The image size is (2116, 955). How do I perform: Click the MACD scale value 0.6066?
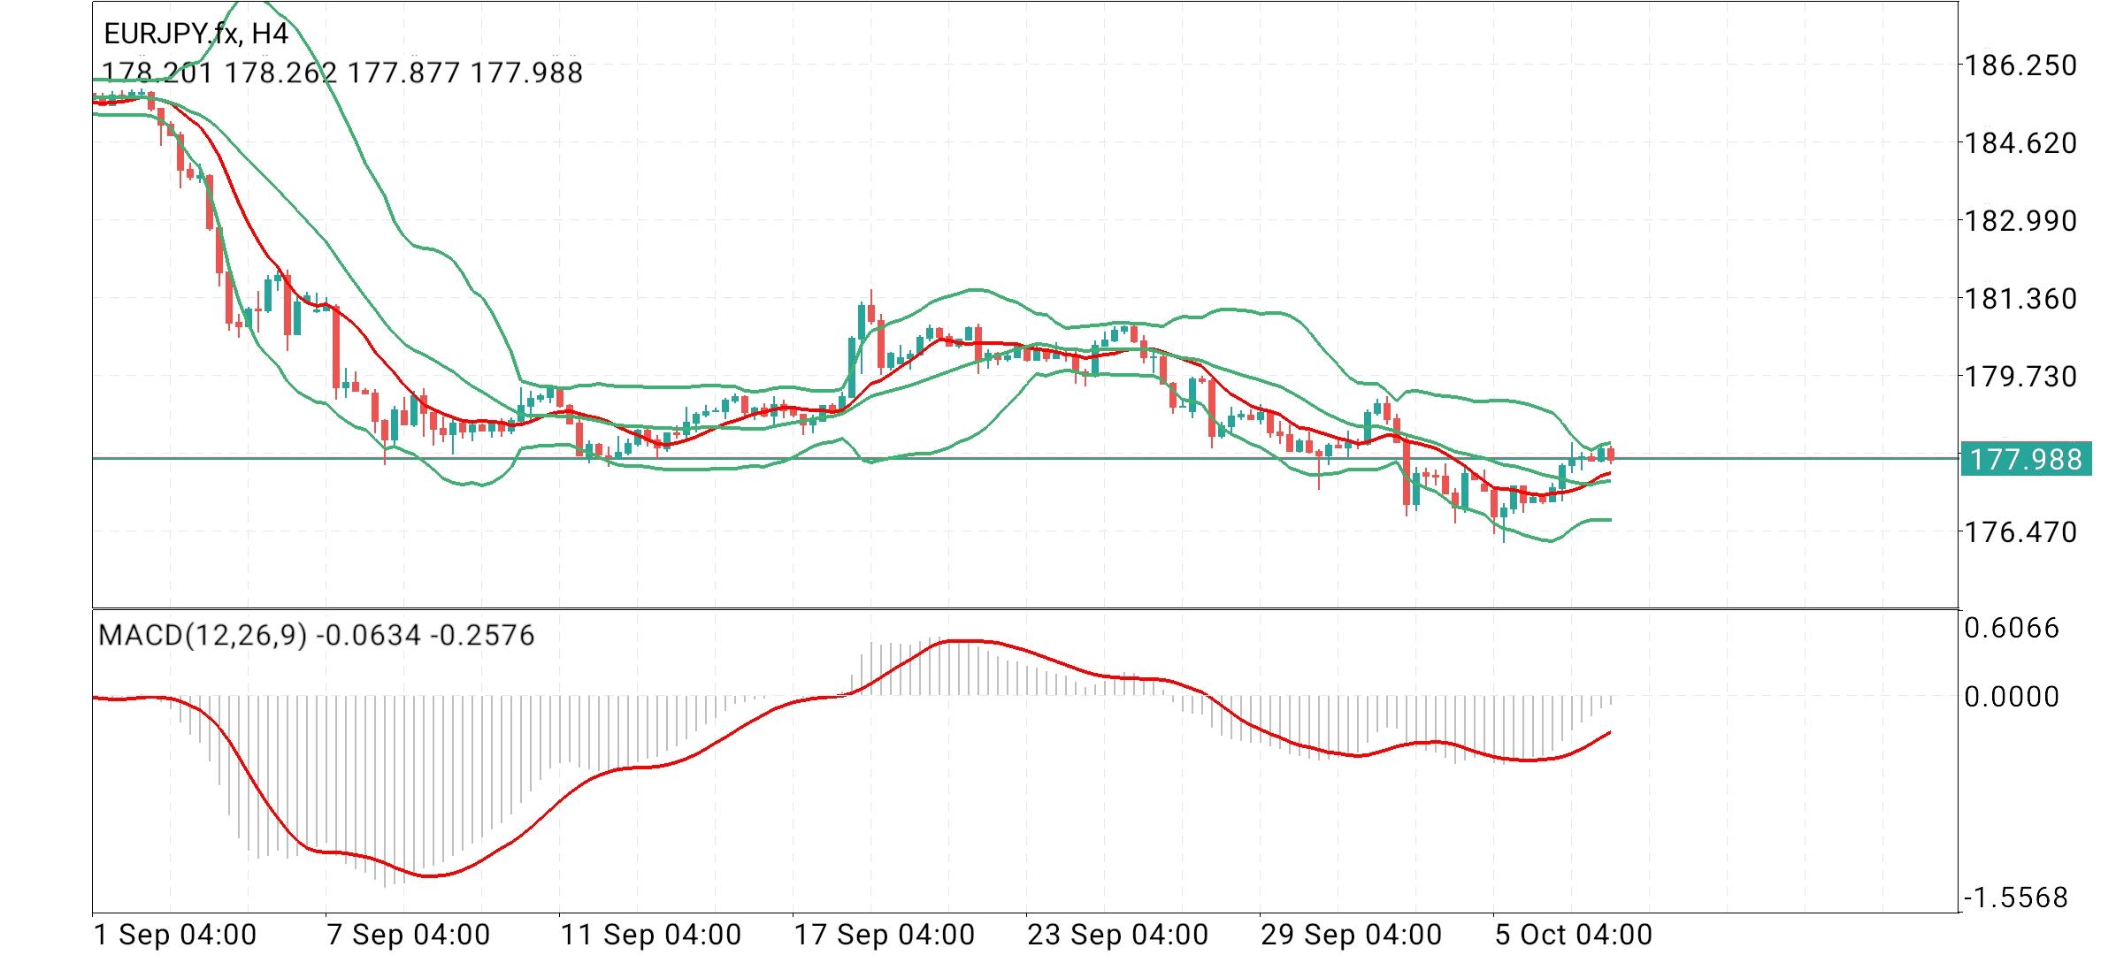(2012, 628)
